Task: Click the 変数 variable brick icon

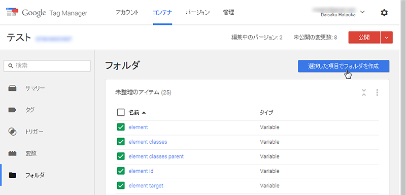Action: (x=12, y=153)
